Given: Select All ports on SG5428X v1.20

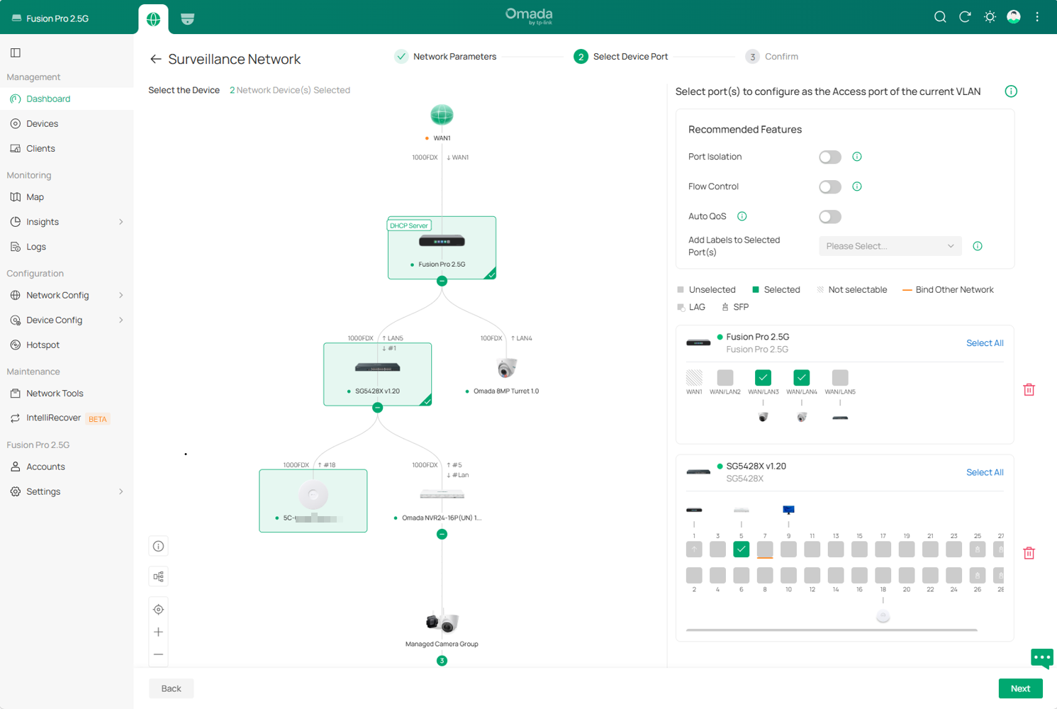Looking at the screenshot, I should [985, 472].
